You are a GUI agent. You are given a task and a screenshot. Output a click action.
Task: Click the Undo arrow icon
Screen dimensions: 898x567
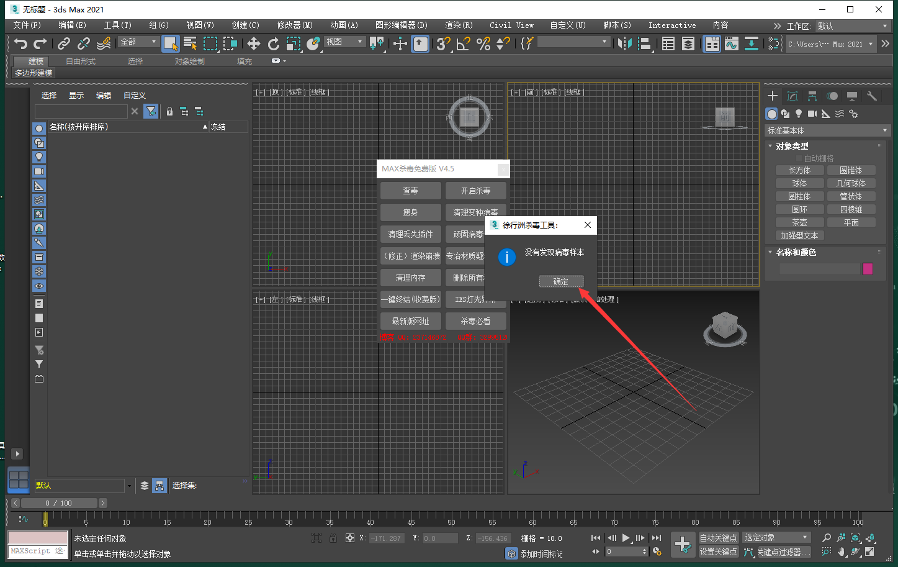click(20, 43)
